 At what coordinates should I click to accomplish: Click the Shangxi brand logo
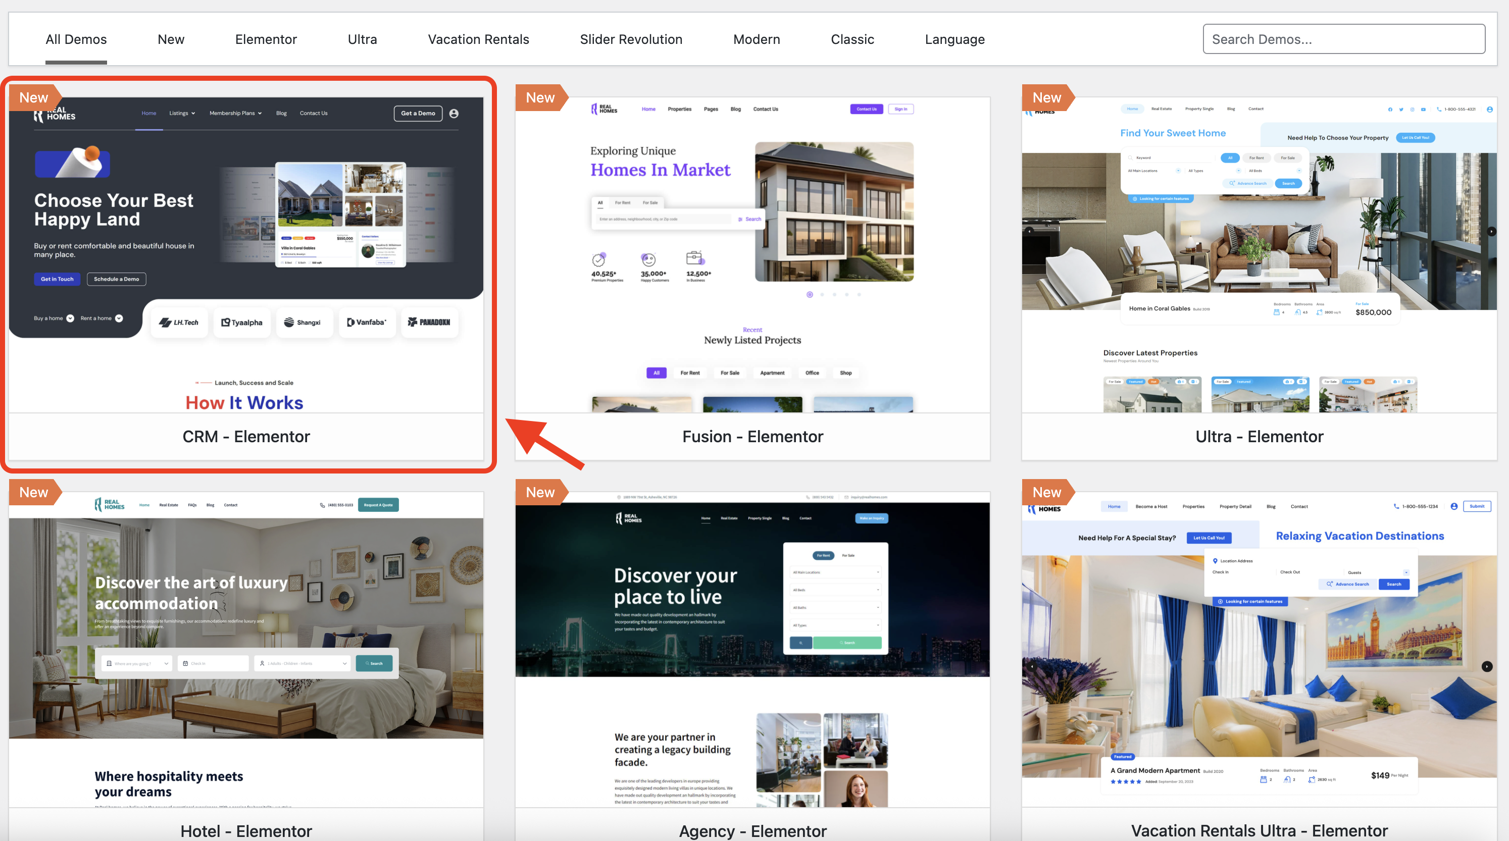[x=303, y=322]
